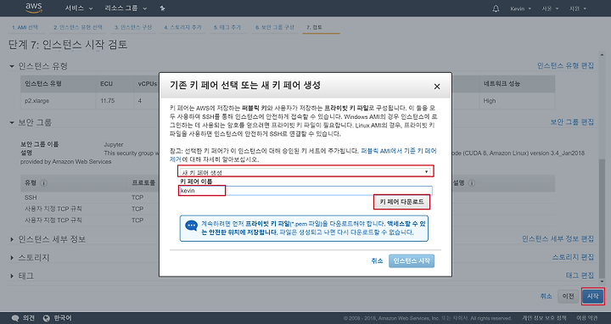Open the notifications bell
Image resolution: width=611 pixels, height=324 pixels.
click(496, 8)
